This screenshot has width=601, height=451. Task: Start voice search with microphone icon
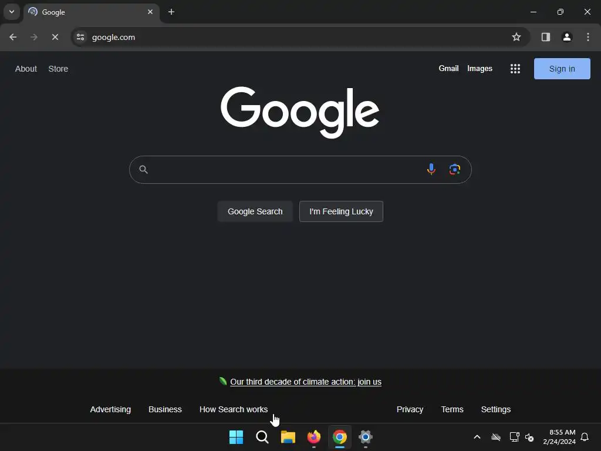coord(431,169)
